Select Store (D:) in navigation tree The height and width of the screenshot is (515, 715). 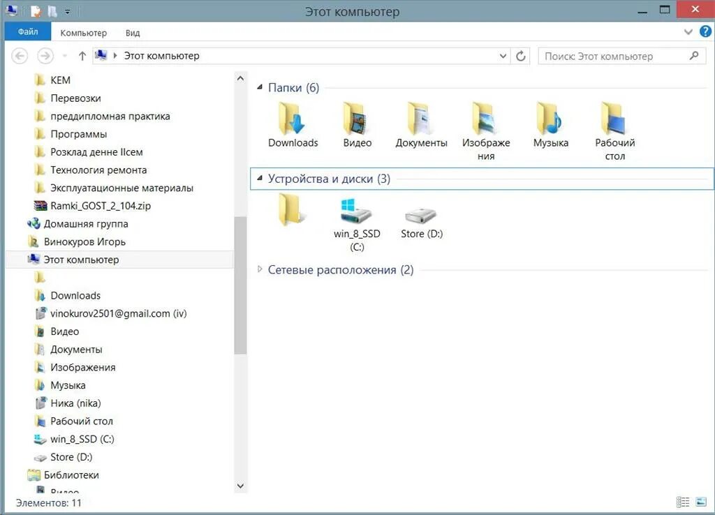pos(71,457)
